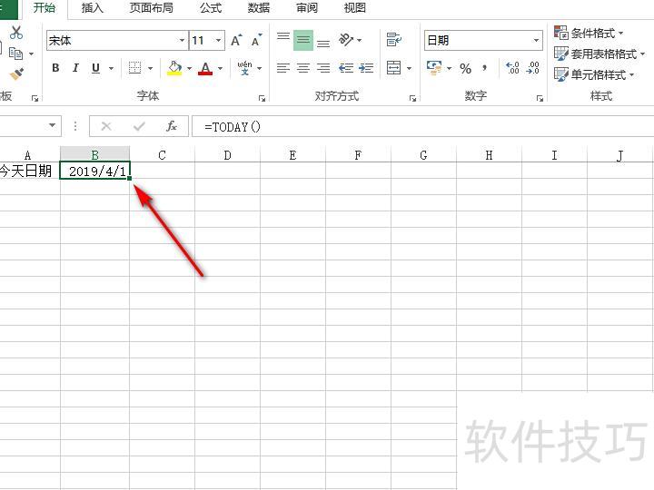Image resolution: width=654 pixels, height=490 pixels.
Task: Increase decimal places
Action: pos(512,67)
